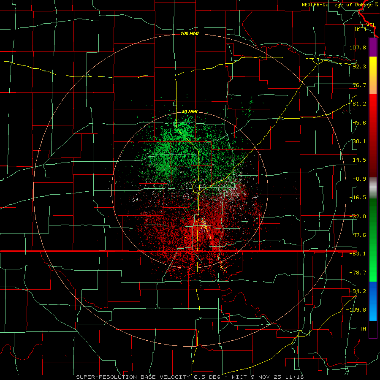This screenshot has height=380, width=380.
Task: Click the 50 NMI range ring label
Action: click(x=190, y=112)
